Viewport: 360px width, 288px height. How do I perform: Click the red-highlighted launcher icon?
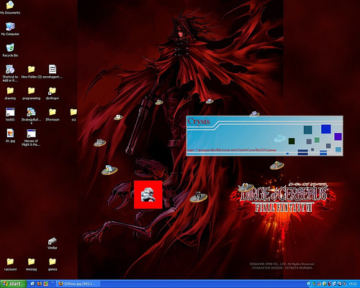pyautogui.click(x=148, y=195)
